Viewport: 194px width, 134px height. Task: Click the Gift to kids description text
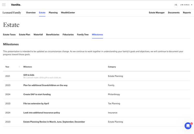[42, 78]
